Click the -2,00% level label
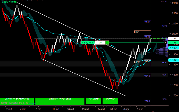The image size is (179, 112). [x=164, y=99]
